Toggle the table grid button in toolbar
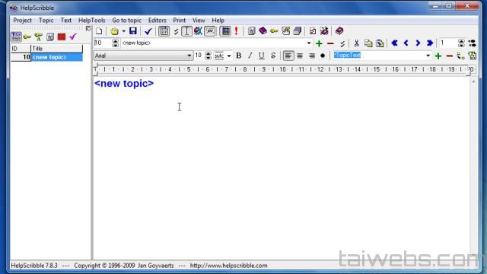487x274 pixels. pos(225,31)
